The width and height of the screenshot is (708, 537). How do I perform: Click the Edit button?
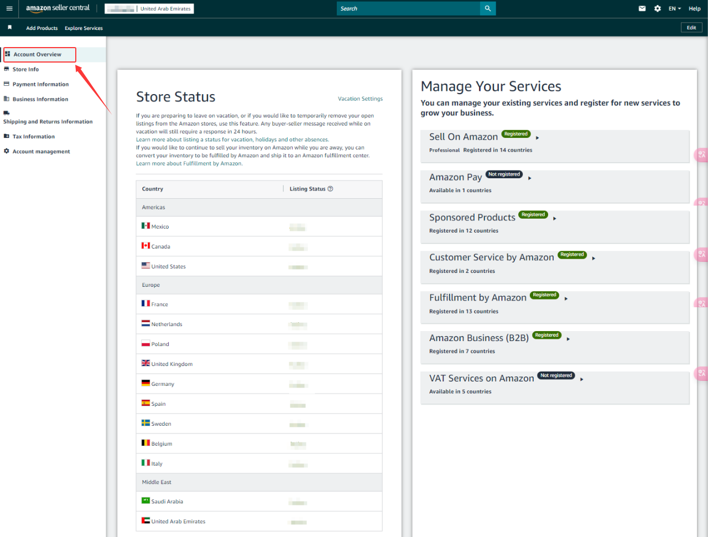click(691, 28)
